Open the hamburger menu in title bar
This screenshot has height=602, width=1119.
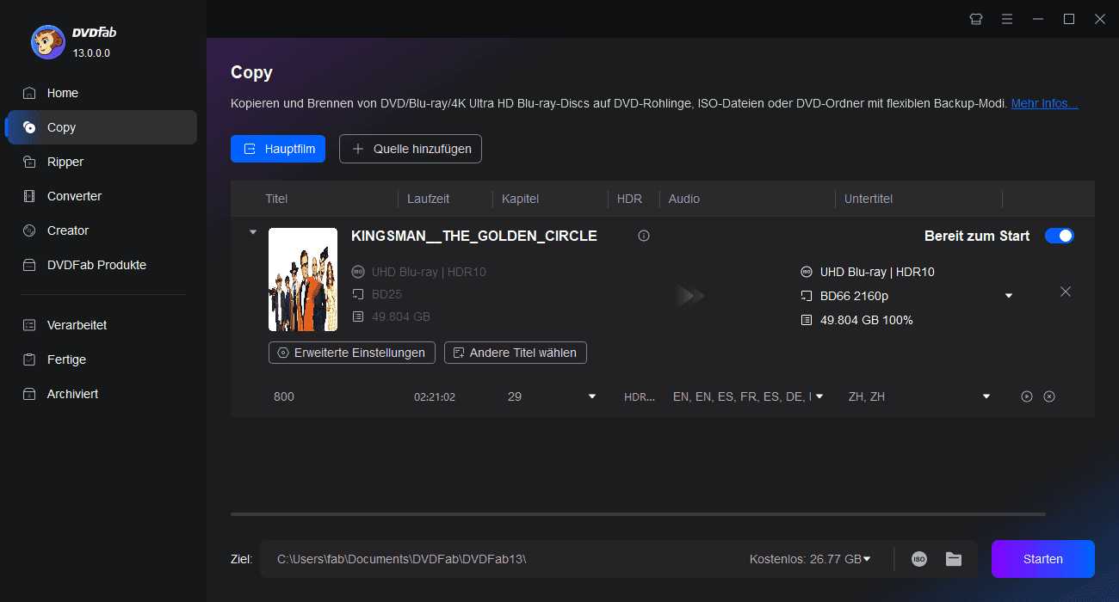point(1007,19)
